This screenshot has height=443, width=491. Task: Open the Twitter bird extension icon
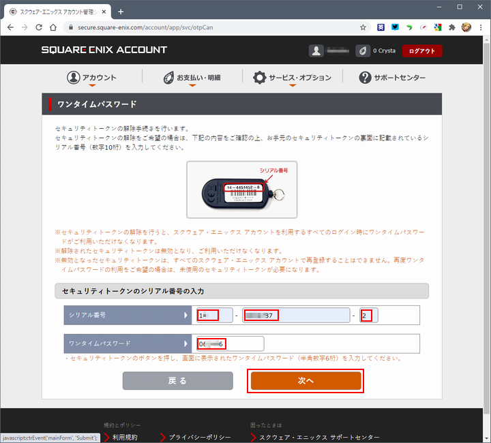pos(395,27)
